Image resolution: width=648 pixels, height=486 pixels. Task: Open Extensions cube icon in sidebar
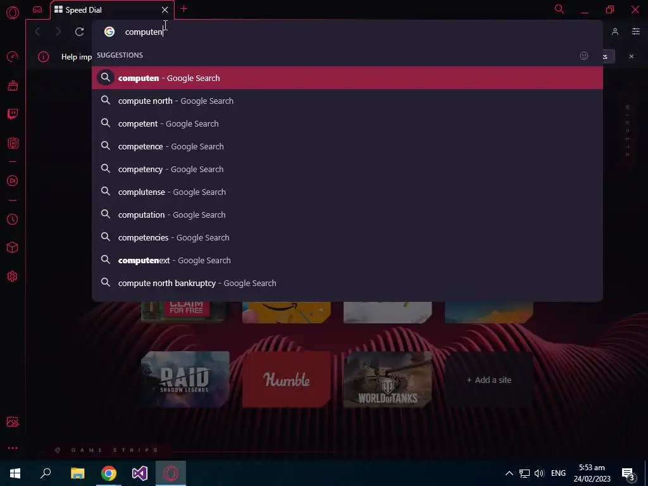pyautogui.click(x=13, y=247)
